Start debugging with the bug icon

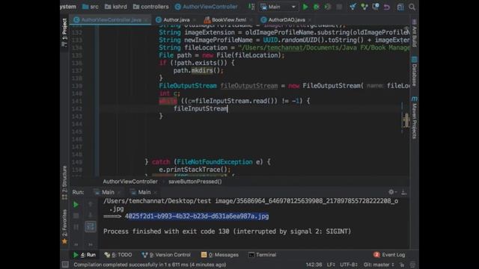click(316, 7)
